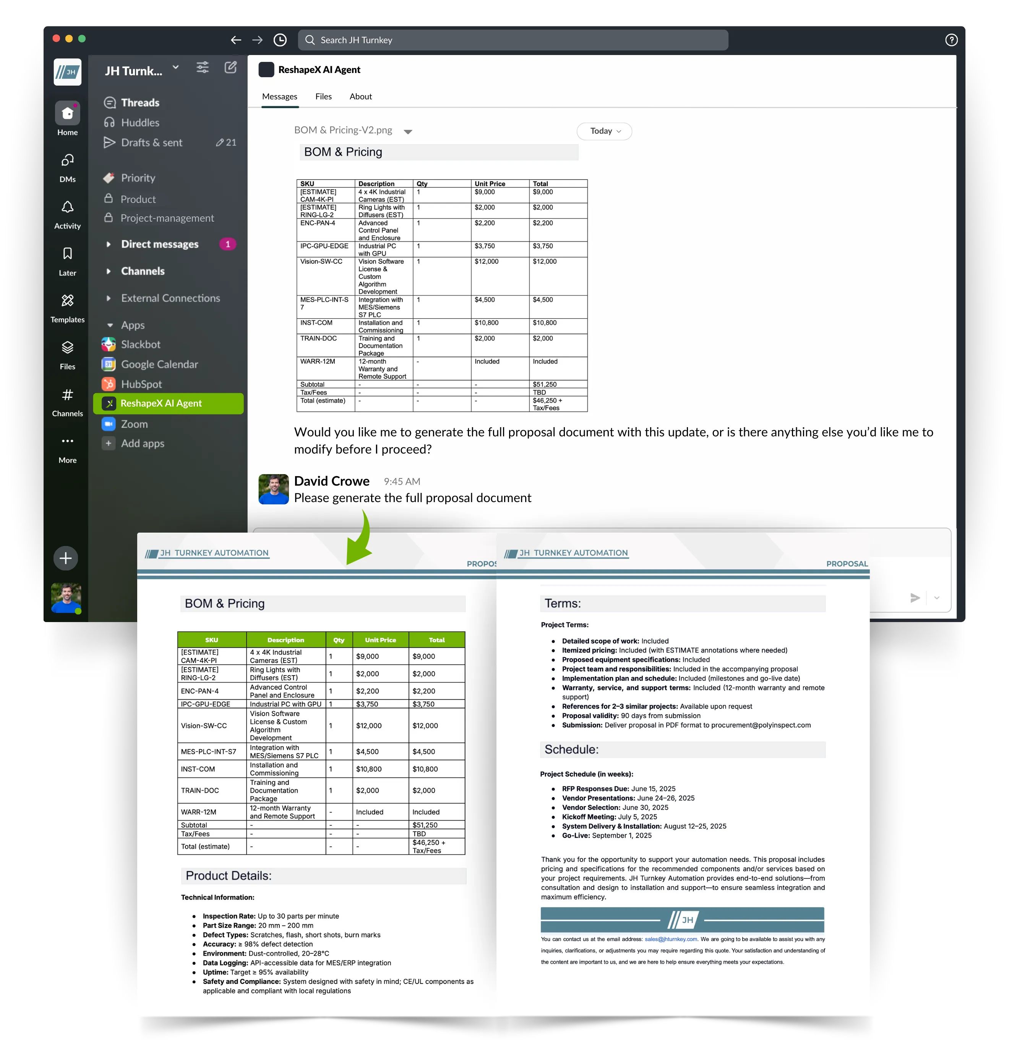Screen dimensions: 1009x1042
Task: Click the help question mark icon
Action: coord(951,40)
